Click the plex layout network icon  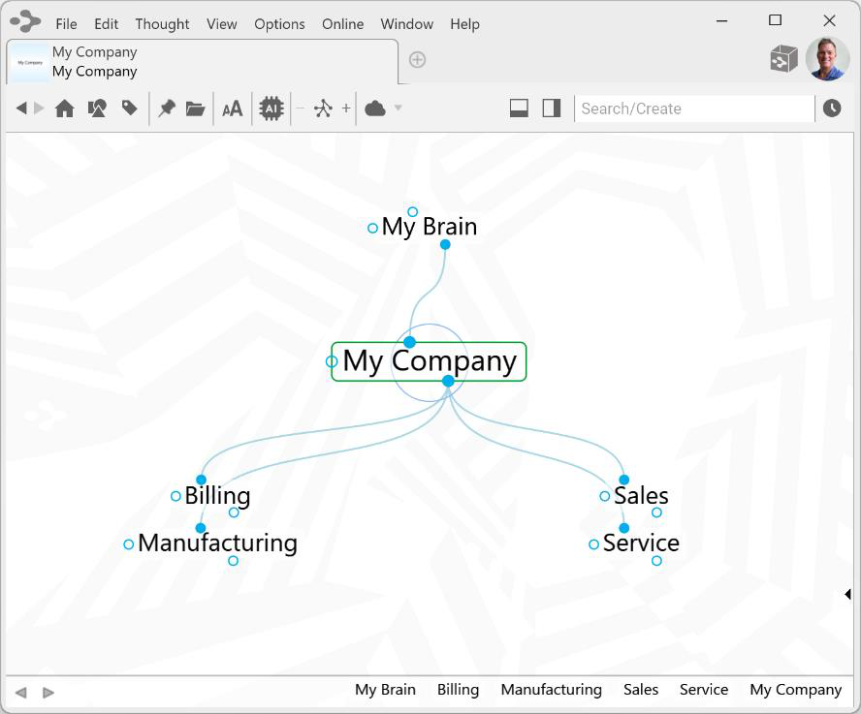click(x=323, y=109)
